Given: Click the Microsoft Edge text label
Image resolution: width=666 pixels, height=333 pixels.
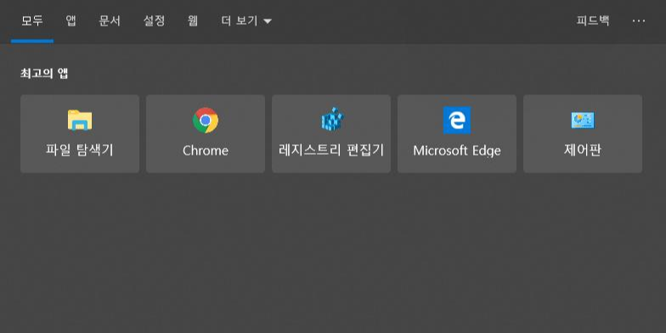Looking at the screenshot, I should [x=457, y=151].
